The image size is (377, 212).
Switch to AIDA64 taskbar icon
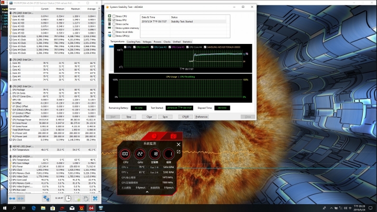tap(91, 208)
